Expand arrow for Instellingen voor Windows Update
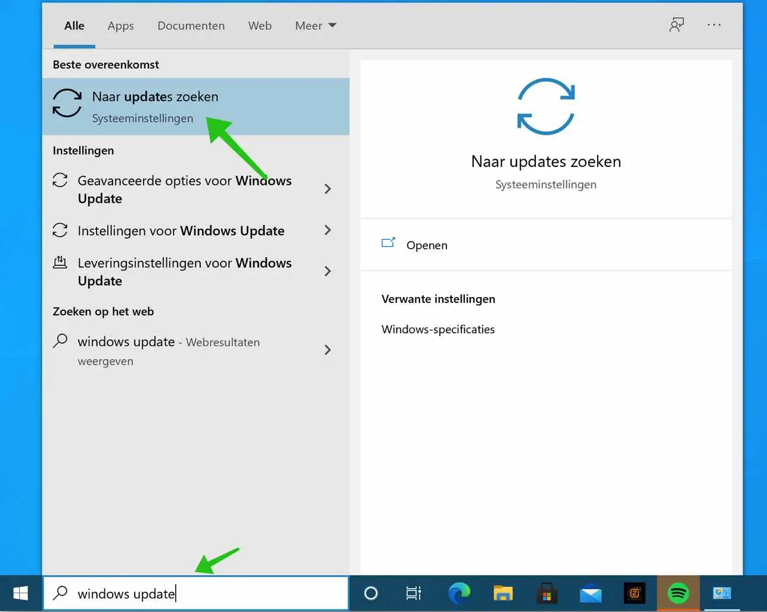The width and height of the screenshot is (767, 612). [327, 230]
